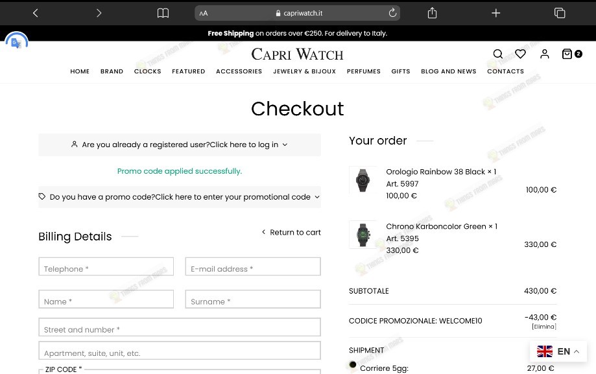Open the share sheet icon
This screenshot has width=596, height=374.
(432, 13)
